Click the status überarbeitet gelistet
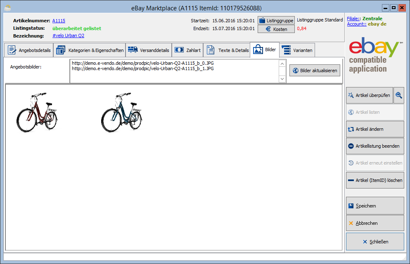The height and width of the screenshot is (264, 410). click(77, 28)
